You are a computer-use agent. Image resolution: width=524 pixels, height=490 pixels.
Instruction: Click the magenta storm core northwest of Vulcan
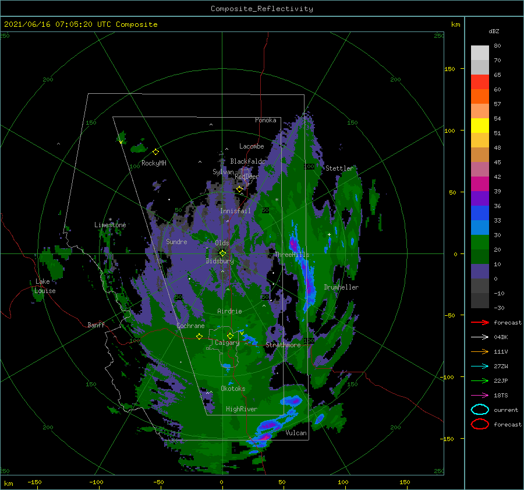pyautogui.click(x=265, y=436)
